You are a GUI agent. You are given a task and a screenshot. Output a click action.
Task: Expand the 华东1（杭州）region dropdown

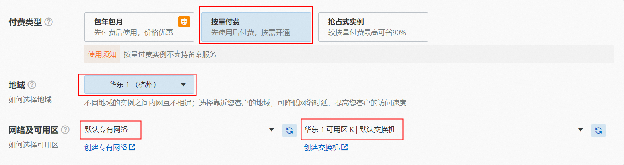point(139,85)
